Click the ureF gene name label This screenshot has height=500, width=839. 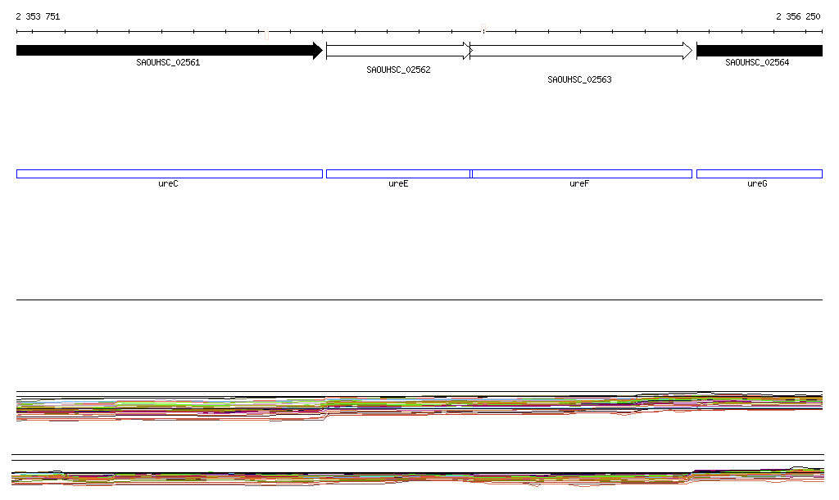[x=579, y=184]
